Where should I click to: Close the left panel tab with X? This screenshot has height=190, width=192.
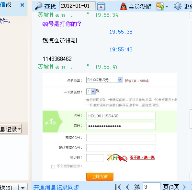pyautogui.click(x=22, y=5)
